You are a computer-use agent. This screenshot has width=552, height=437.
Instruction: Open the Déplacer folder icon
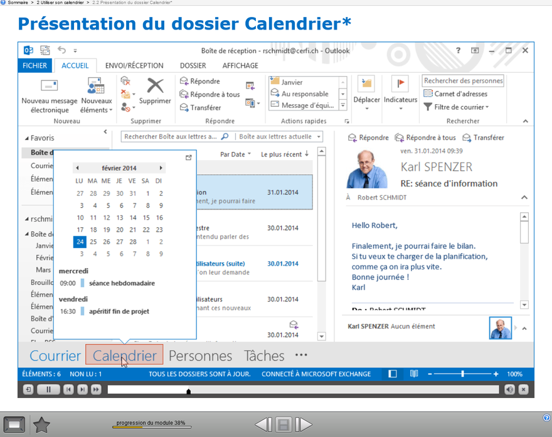click(366, 84)
